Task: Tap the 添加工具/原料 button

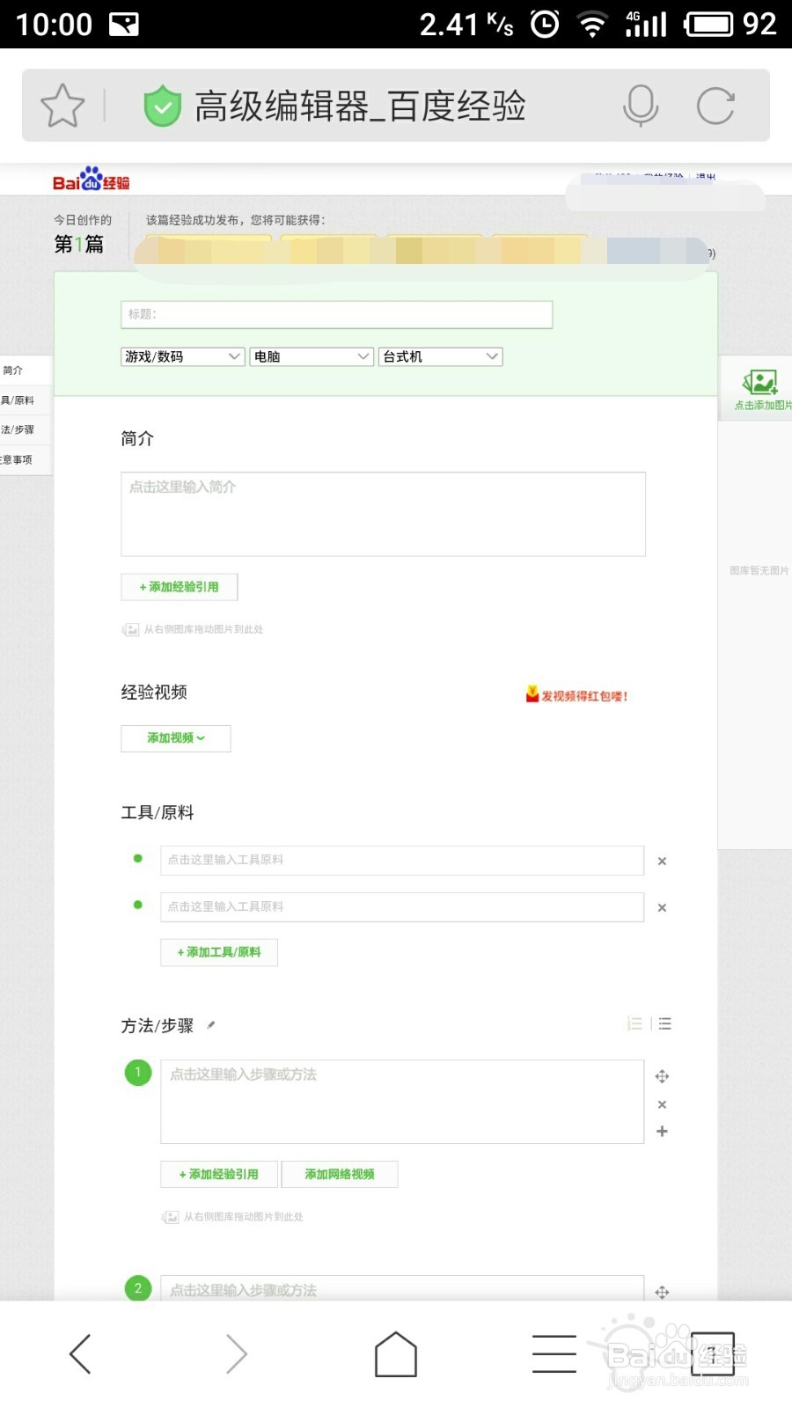Action: pos(219,952)
